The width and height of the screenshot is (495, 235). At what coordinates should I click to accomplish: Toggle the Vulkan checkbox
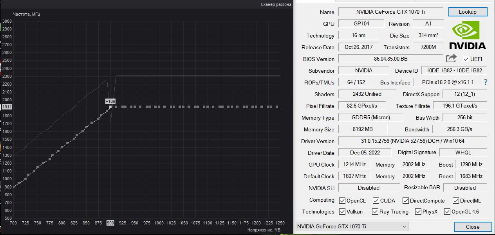coord(342,212)
